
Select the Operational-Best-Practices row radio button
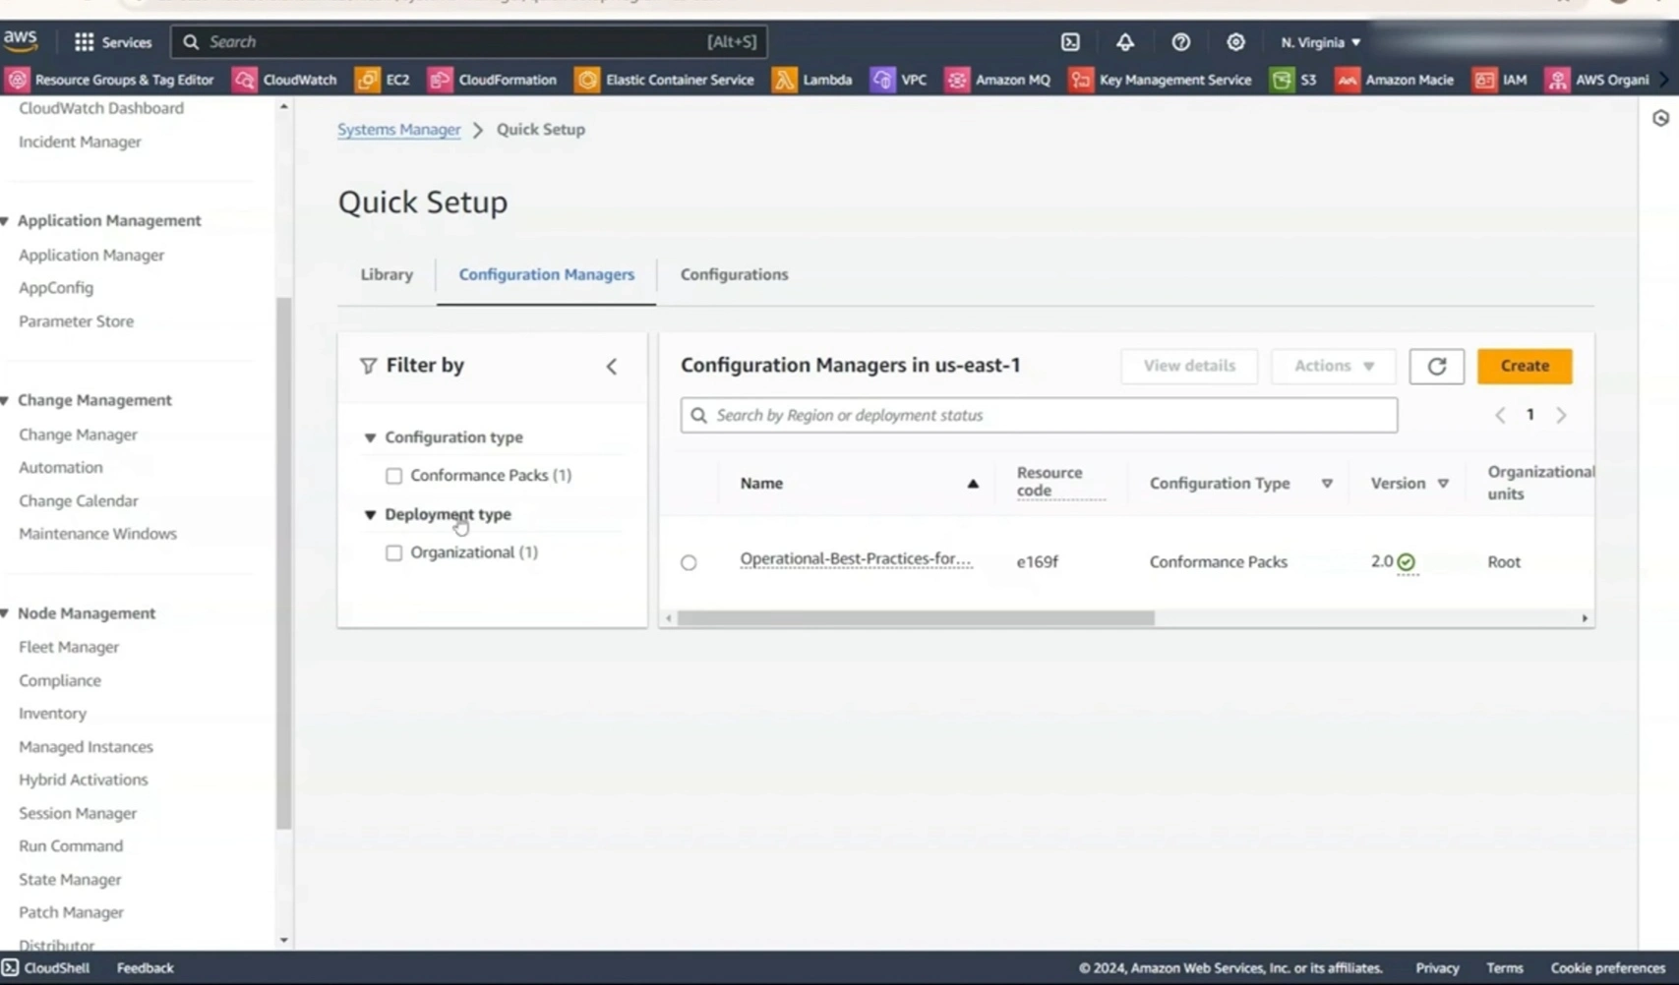point(689,562)
